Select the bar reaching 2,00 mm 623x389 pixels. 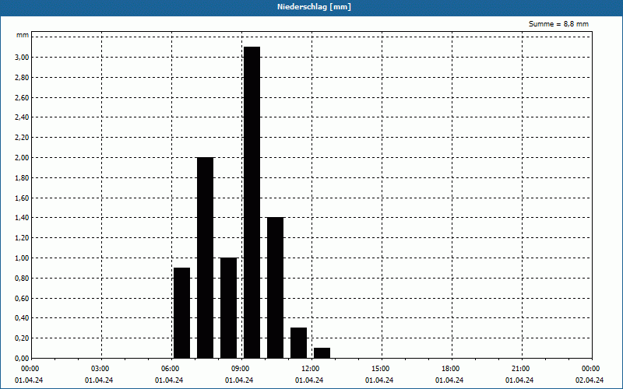pyautogui.click(x=206, y=258)
